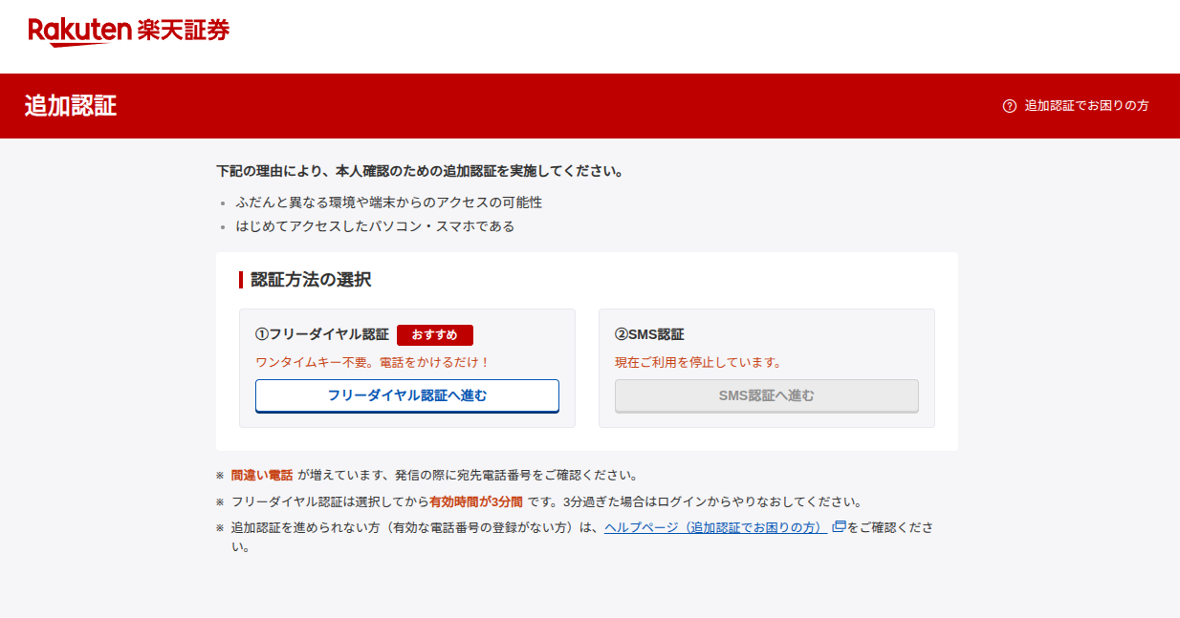Click external window icon beside help link

[839, 527]
